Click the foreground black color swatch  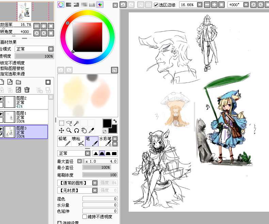click(107, 123)
